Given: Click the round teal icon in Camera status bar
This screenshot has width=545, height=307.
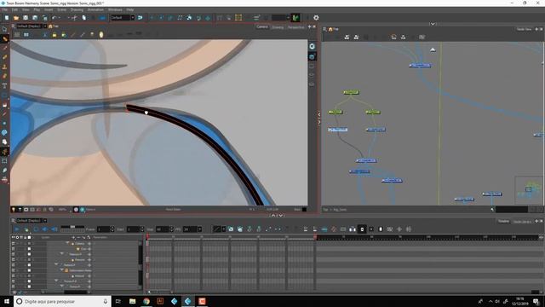Looking at the screenshot, I should pos(83,210).
